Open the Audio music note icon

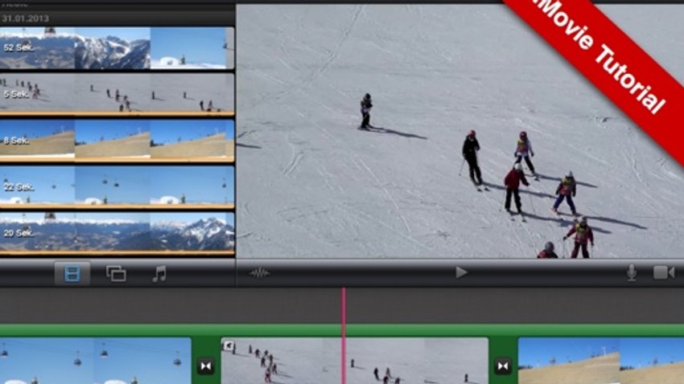click(159, 274)
